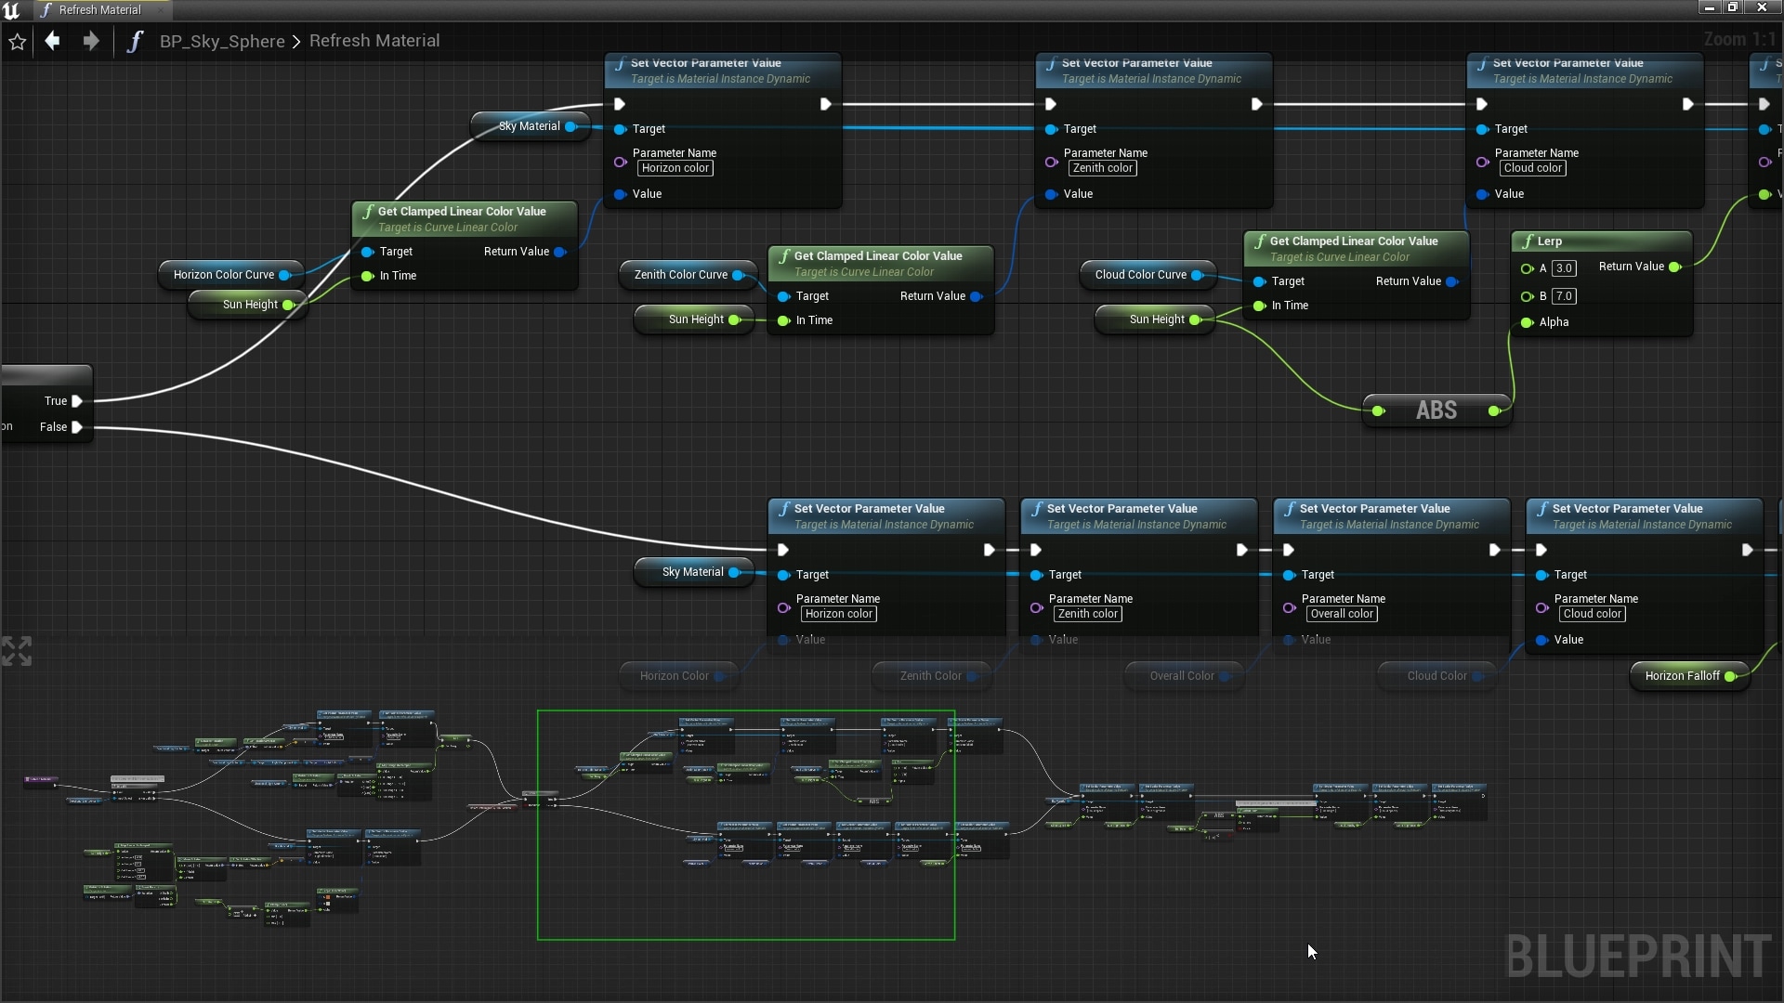Click exec output of lower Overall color node

[x=1494, y=550]
